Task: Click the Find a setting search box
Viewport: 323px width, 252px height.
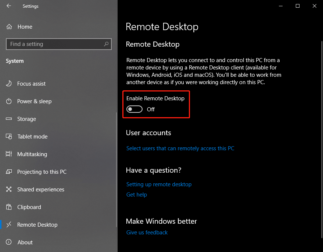Action: 55,44
